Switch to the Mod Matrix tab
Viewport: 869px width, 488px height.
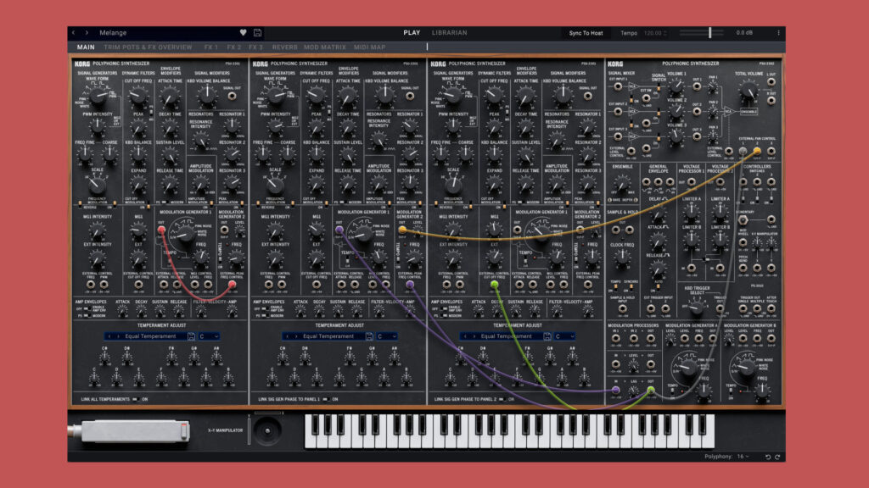325,46
